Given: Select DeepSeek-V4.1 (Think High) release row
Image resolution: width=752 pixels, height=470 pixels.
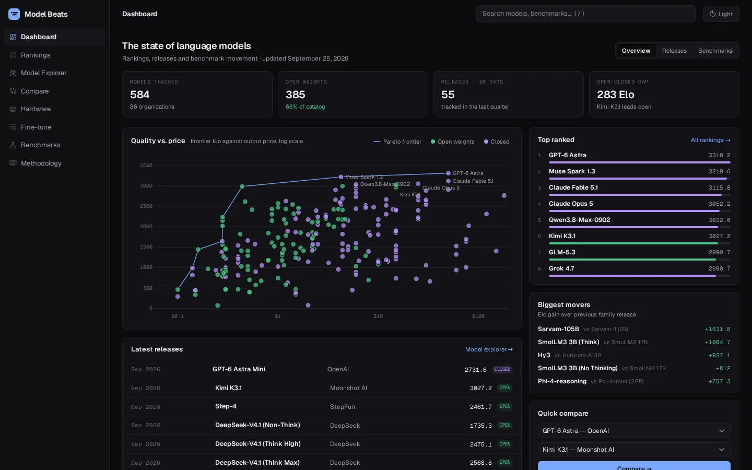Looking at the screenshot, I should coord(322,444).
